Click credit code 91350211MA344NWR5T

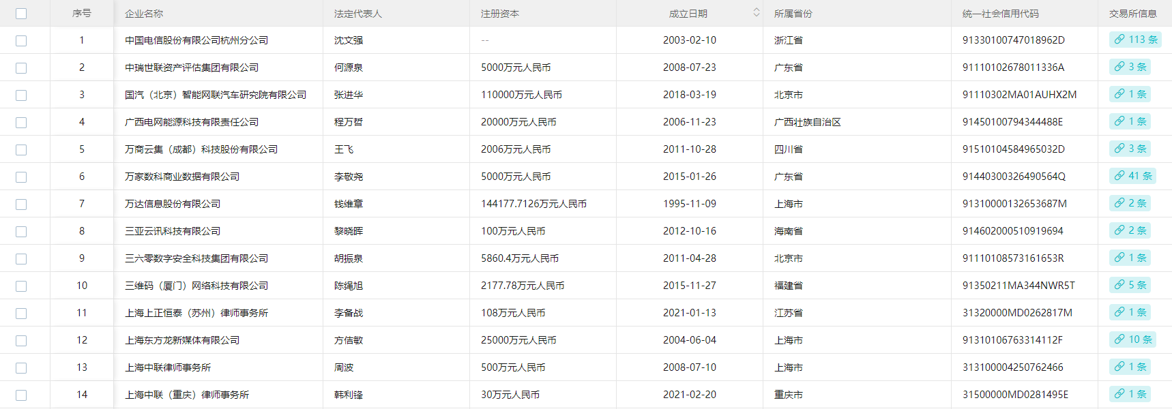coord(1019,286)
